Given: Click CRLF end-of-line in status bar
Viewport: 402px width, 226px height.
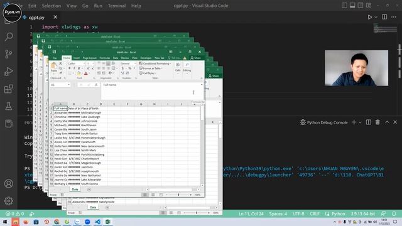Looking at the screenshot, I should (x=315, y=213).
